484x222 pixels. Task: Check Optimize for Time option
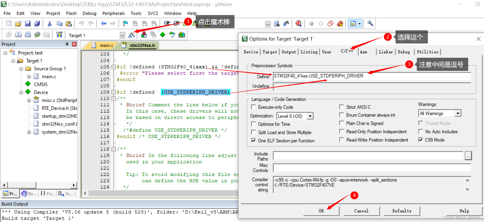(253, 124)
